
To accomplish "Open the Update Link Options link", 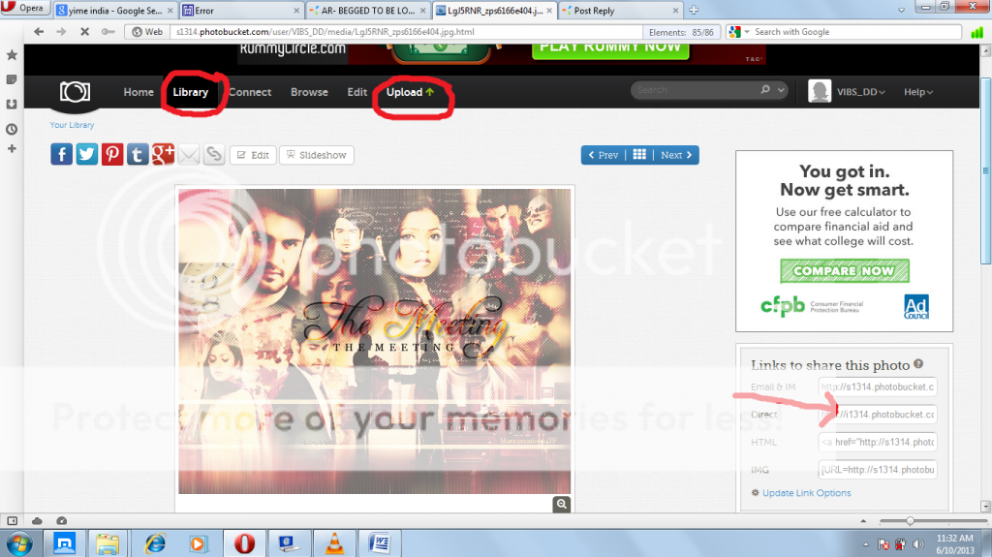I will [806, 493].
